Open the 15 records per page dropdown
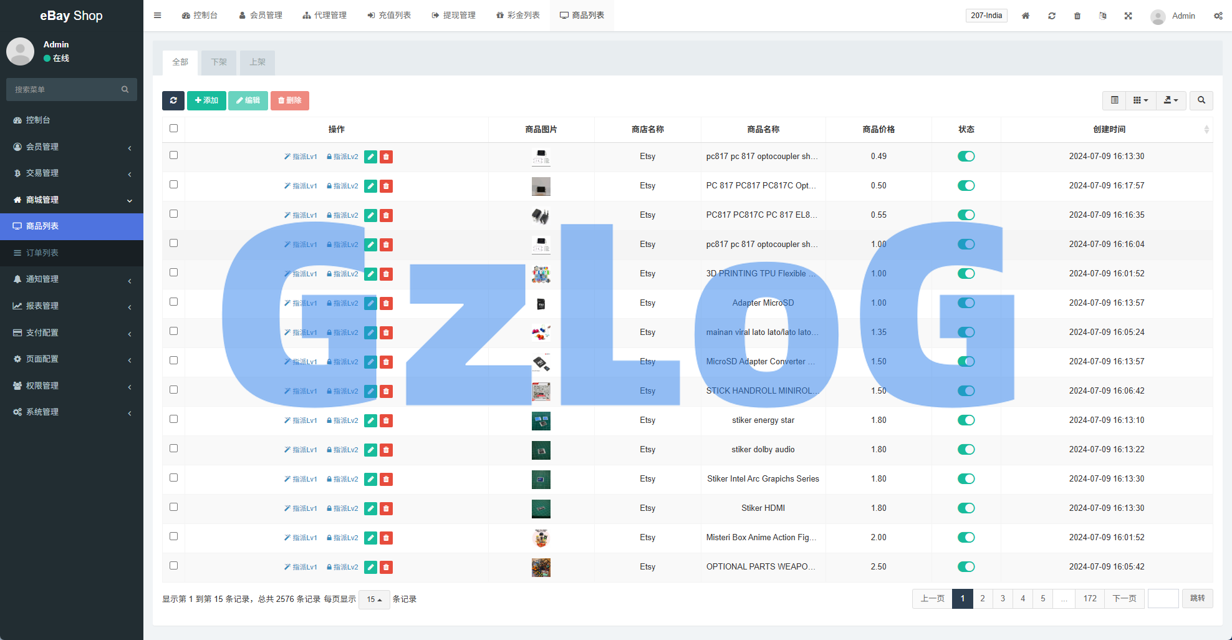 pos(374,599)
